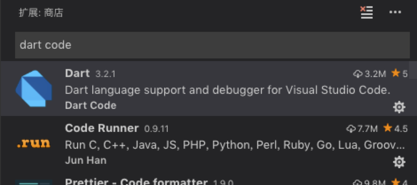Open the extensions view more actions menu
Screen dimensions: 417x185
point(395,12)
